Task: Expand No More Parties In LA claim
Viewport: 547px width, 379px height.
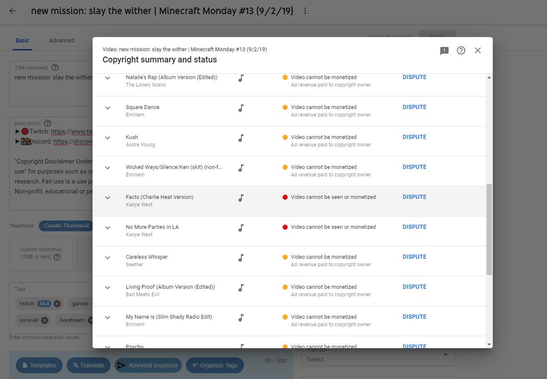Action: pos(108,228)
